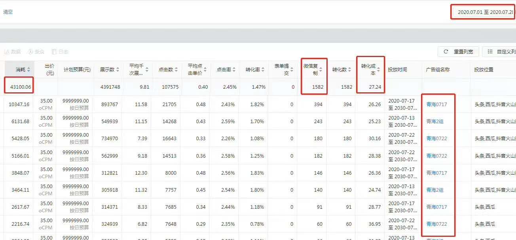The image size is (516, 240).
Task: Switch to the 受众 toolbar tab
Action: point(36,52)
